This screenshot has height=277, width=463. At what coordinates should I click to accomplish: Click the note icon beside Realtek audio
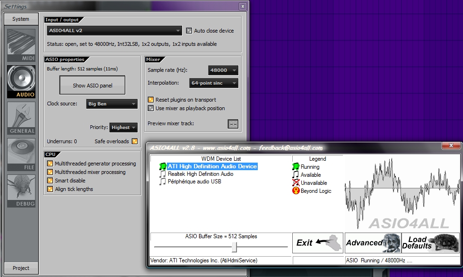[x=162, y=174]
